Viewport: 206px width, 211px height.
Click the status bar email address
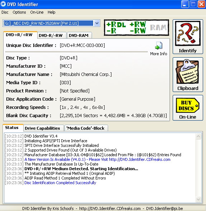click(164, 208)
